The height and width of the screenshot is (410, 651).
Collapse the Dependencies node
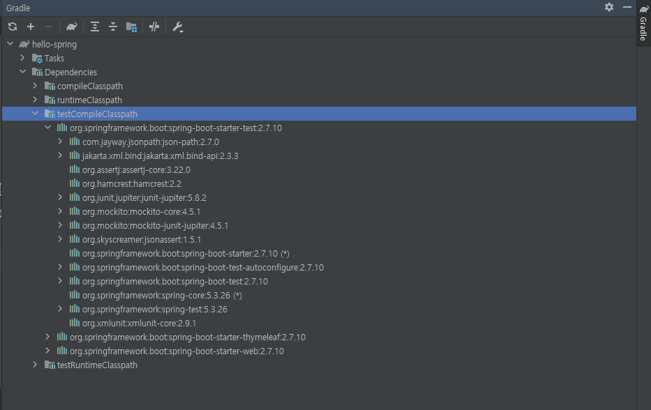[23, 72]
